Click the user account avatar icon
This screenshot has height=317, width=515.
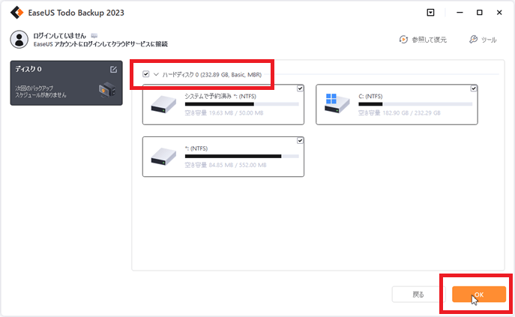[19, 40]
